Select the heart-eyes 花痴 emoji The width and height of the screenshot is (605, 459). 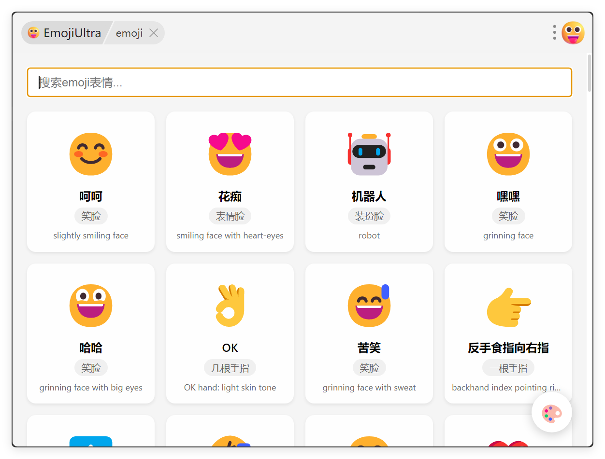pyautogui.click(x=230, y=154)
